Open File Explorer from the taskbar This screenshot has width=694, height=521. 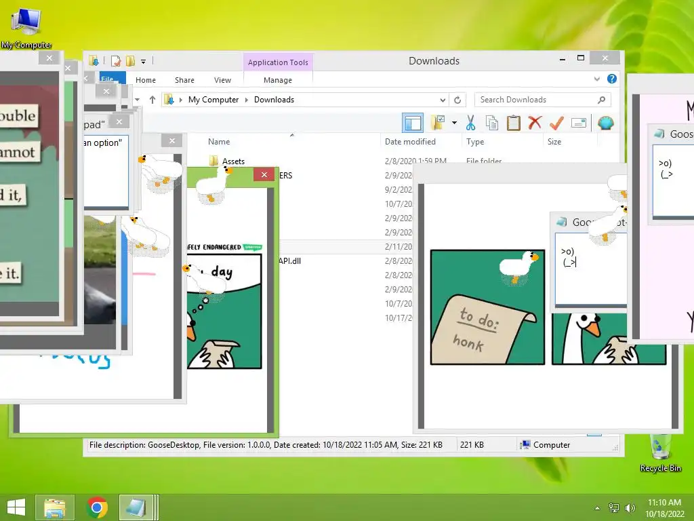(x=55, y=507)
